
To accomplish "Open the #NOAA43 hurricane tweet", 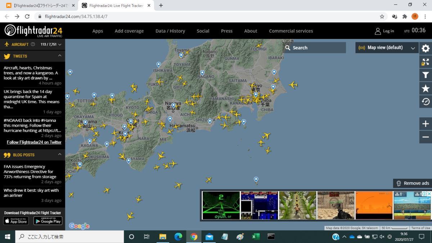I will pos(32,125).
